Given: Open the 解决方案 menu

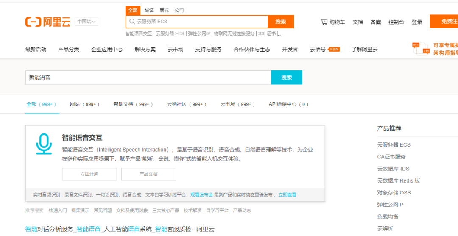Looking at the screenshot, I should point(145,50).
